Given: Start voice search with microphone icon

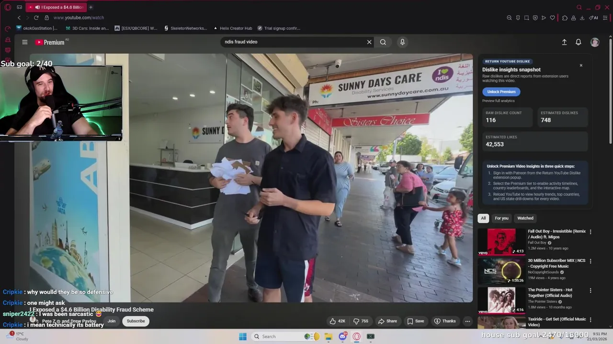Looking at the screenshot, I should (x=402, y=42).
